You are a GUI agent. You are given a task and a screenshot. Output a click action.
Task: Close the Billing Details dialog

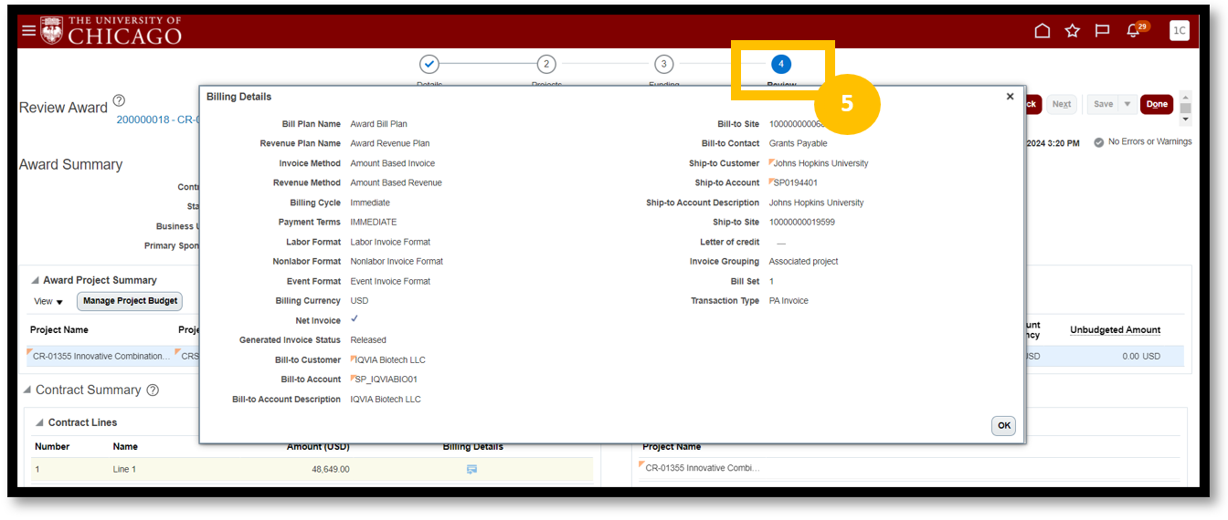[1010, 96]
